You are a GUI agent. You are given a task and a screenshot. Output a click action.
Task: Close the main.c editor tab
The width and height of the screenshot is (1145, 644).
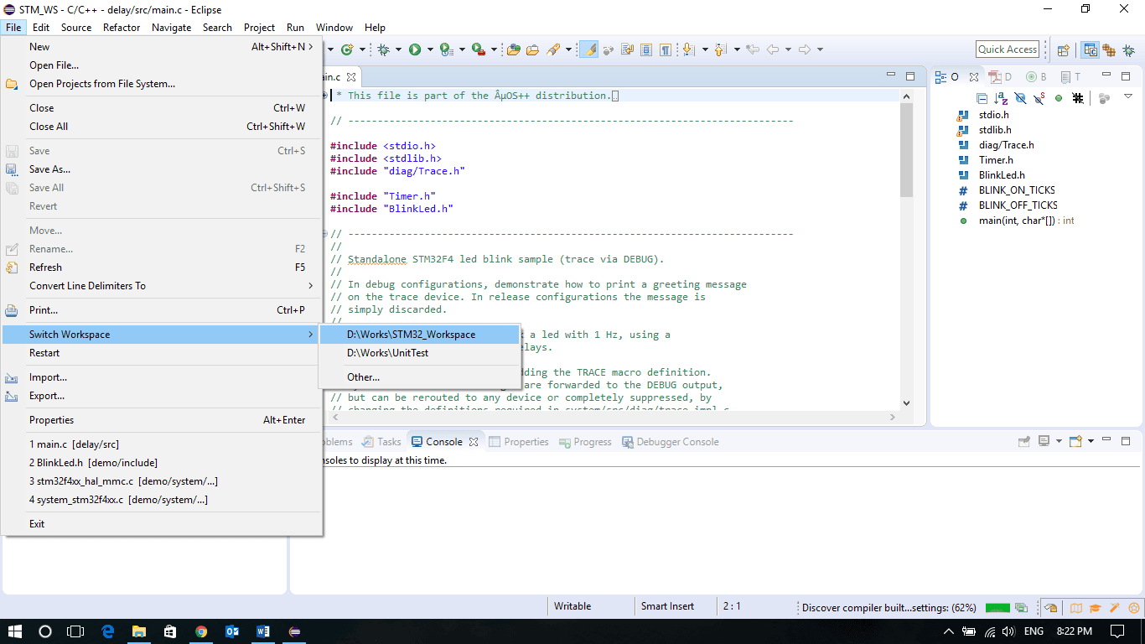tap(352, 77)
